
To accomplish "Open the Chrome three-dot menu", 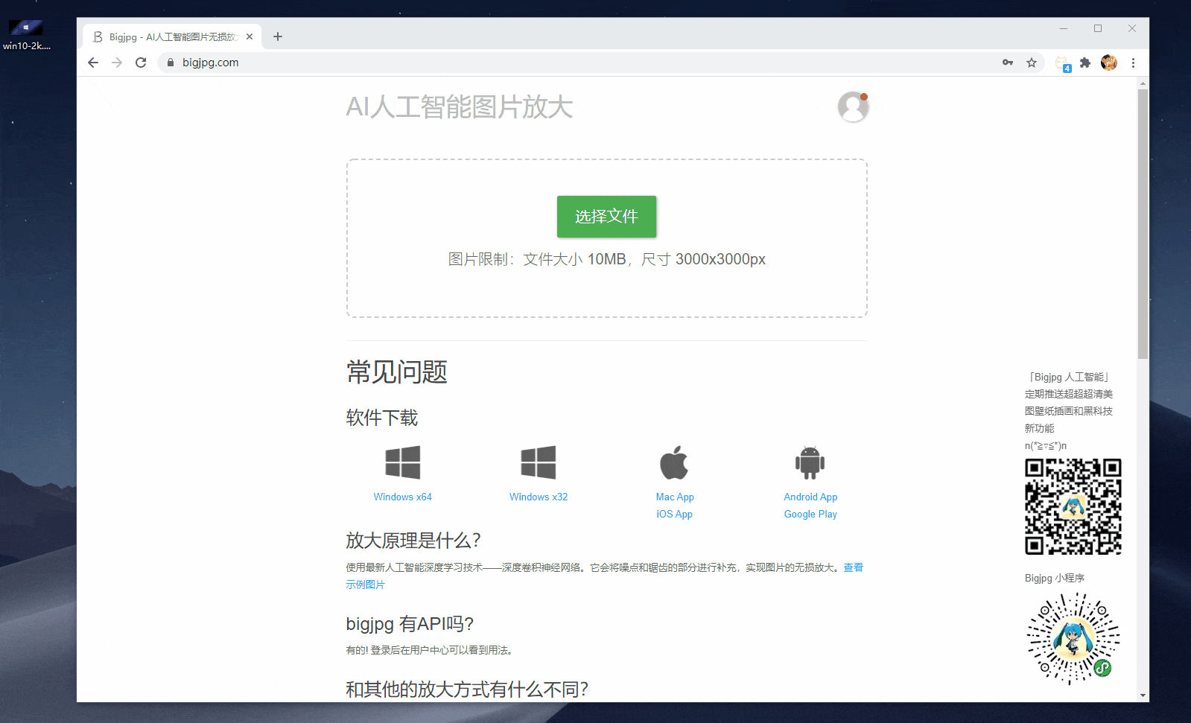I will click(x=1133, y=63).
